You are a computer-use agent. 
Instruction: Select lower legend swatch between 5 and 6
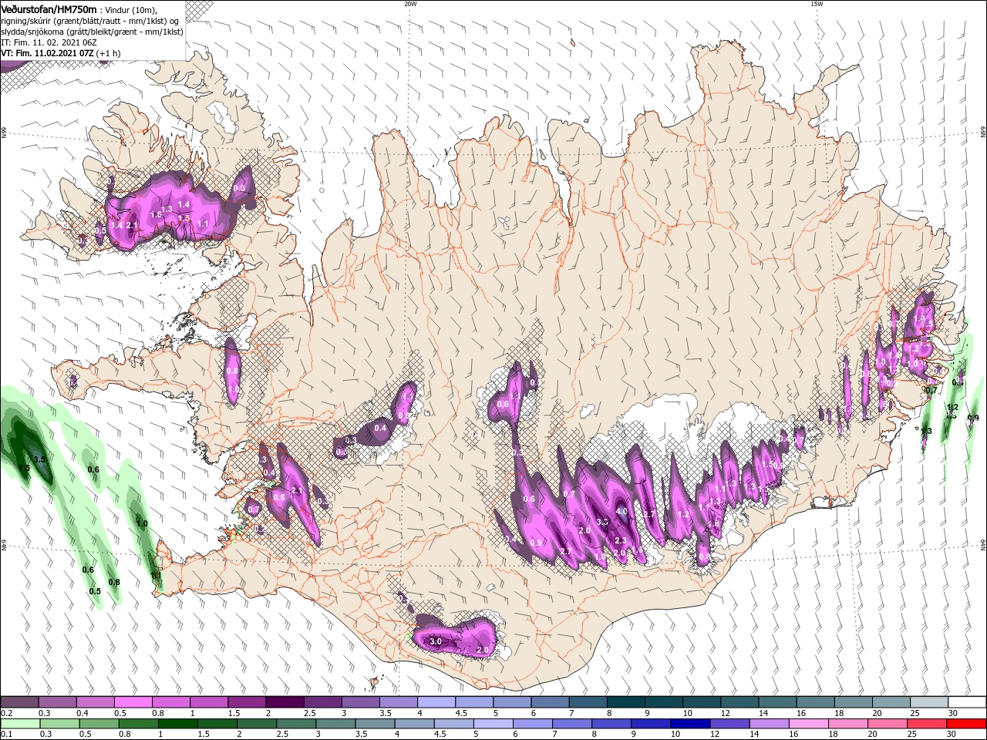coord(492,724)
